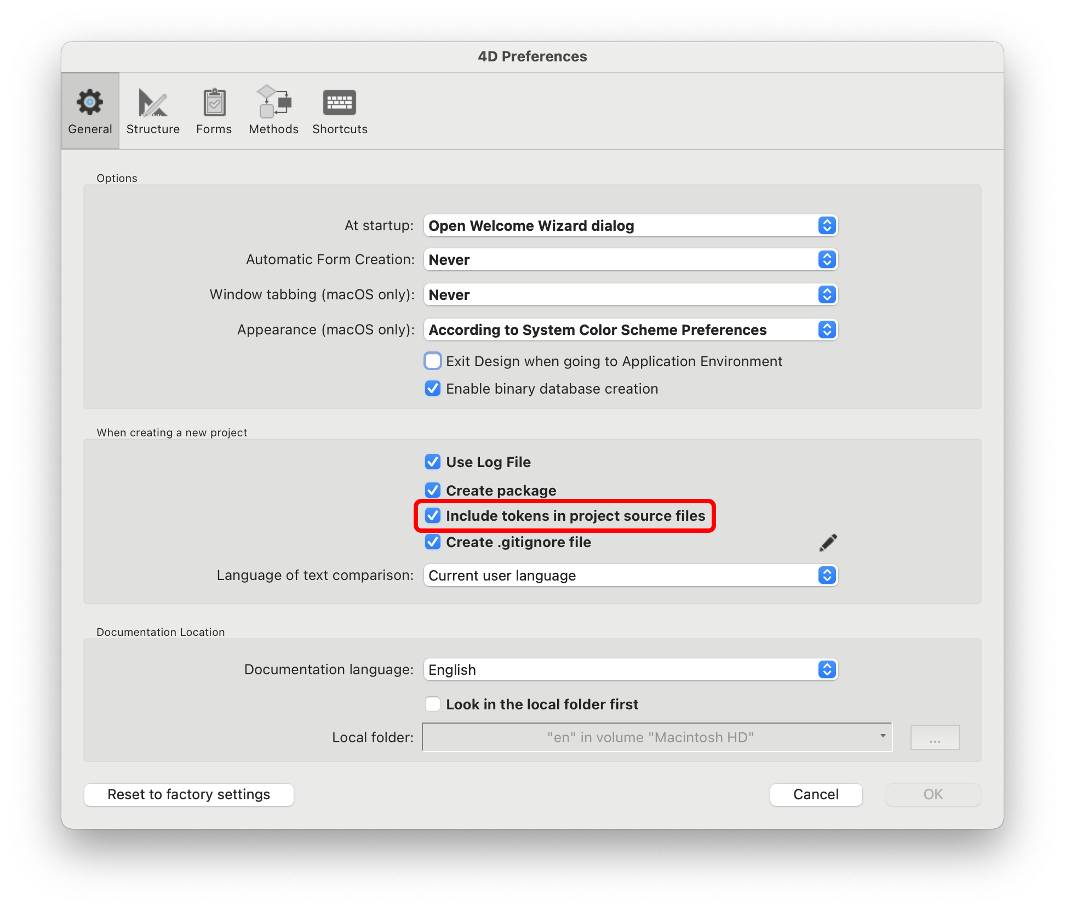1065x910 pixels.
Task: Click the 'Local folder:' label
Action: 373,738
